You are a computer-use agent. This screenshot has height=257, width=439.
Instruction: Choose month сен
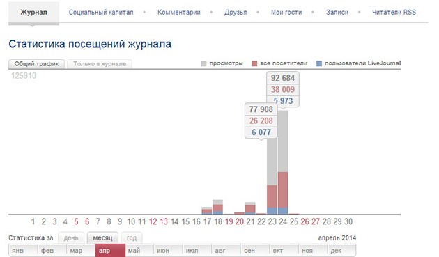pos(255,250)
